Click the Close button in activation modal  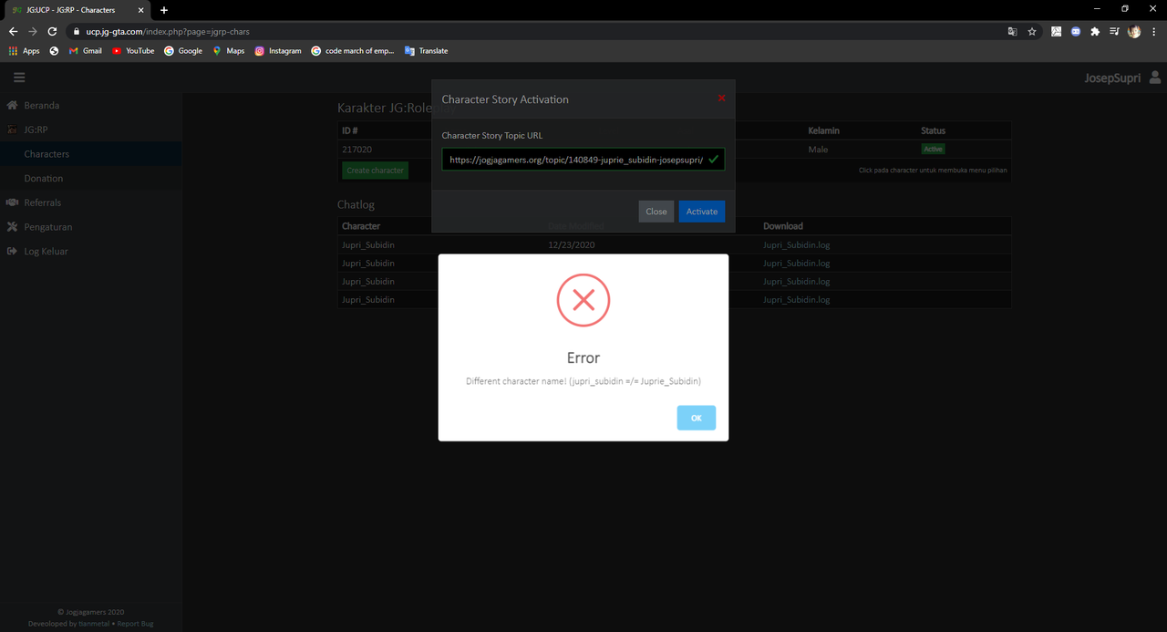click(656, 212)
